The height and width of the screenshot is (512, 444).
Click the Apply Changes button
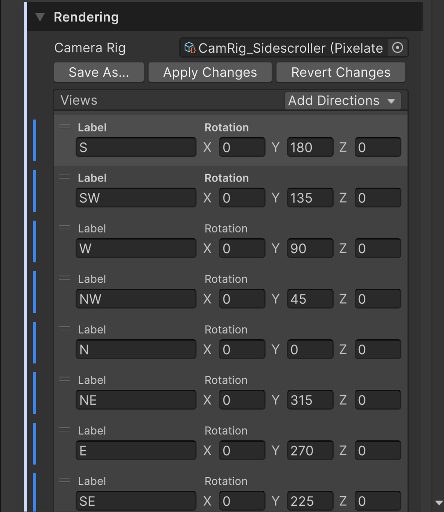click(x=210, y=72)
